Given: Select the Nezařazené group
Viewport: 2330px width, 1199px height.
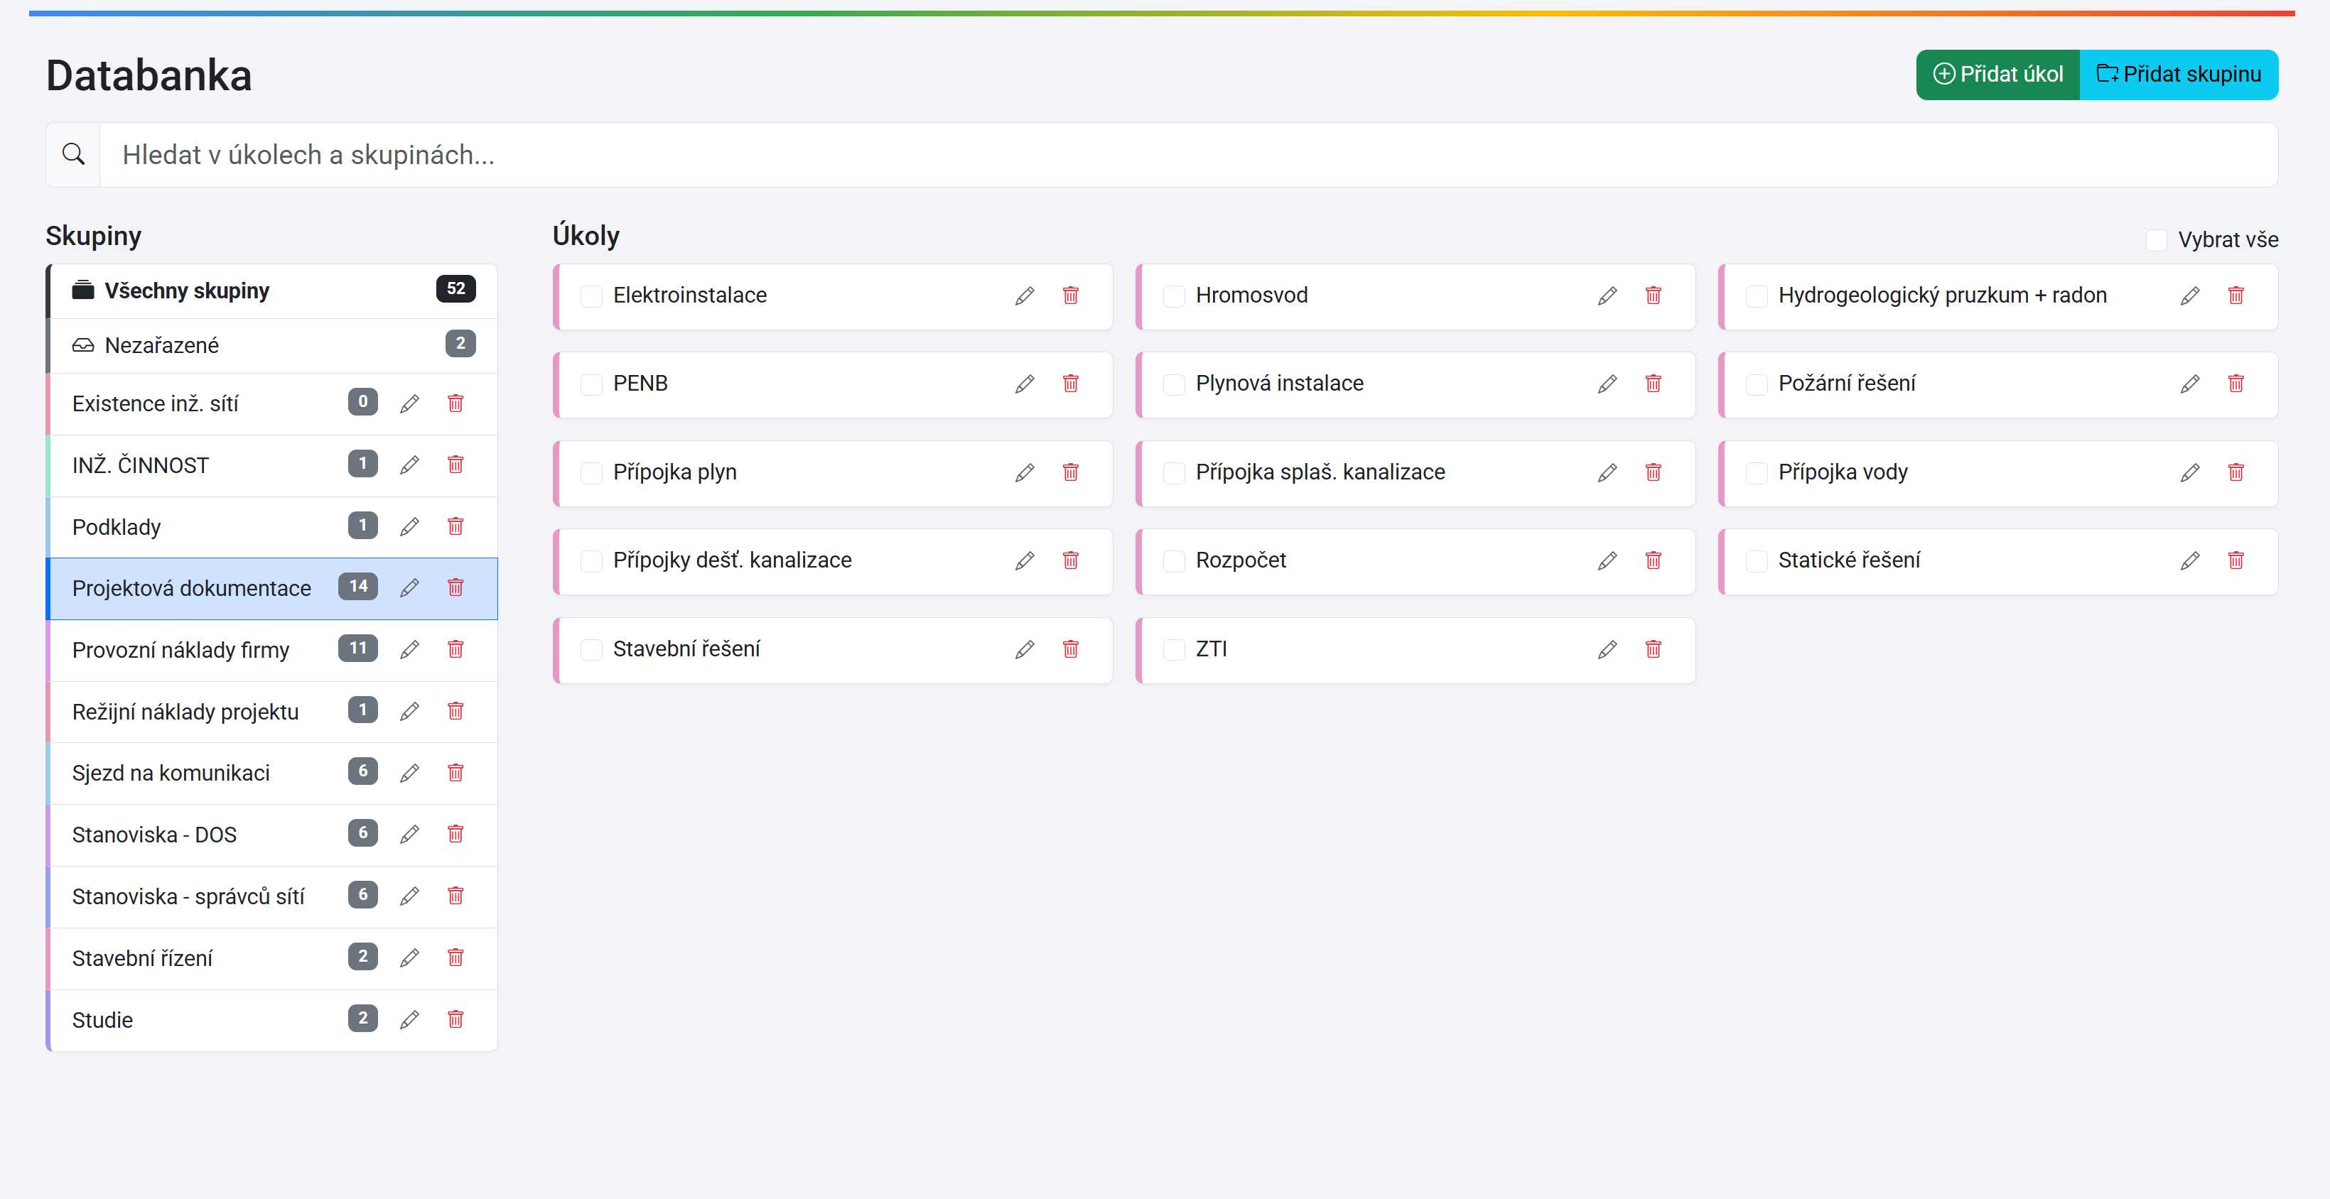Looking at the screenshot, I should (x=163, y=345).
